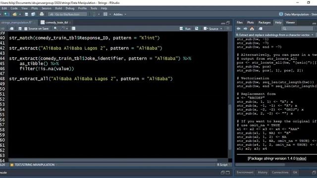Click the re-run previous code region icon
The height and width of the screenshot is (178, 317).
197,29
